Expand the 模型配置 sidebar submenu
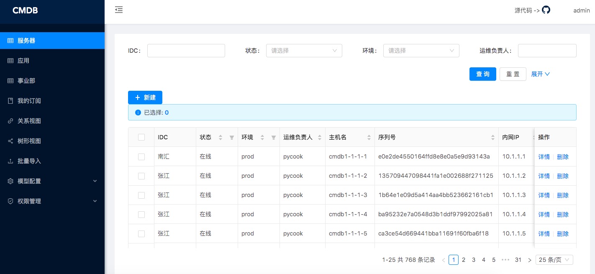The image size is (595, 274). click(52, 181)
